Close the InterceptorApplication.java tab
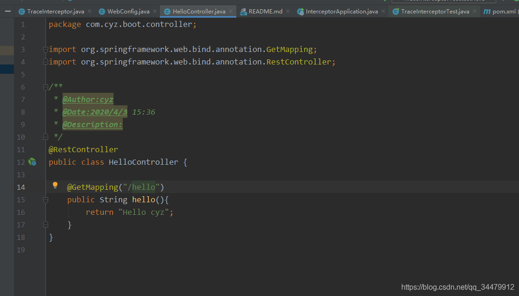This screenshot has height=296, width=519. [x=383, y=11]
